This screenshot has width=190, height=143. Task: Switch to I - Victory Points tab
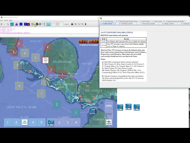pyautogui.click(x=144, y=21)
